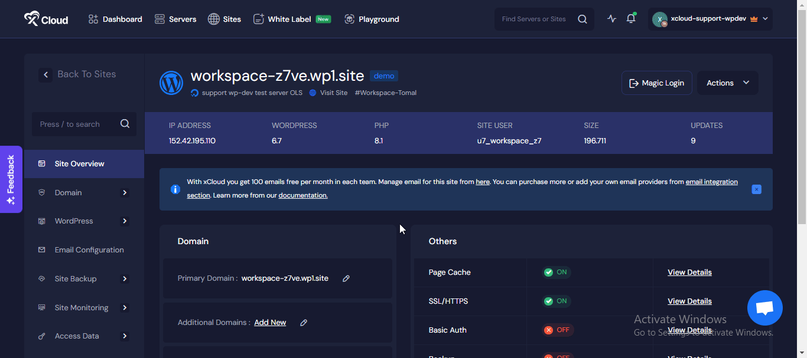This screenshot has width=807, height=358.
Task: Click the back arrow to sites
Action: point(46,74)
